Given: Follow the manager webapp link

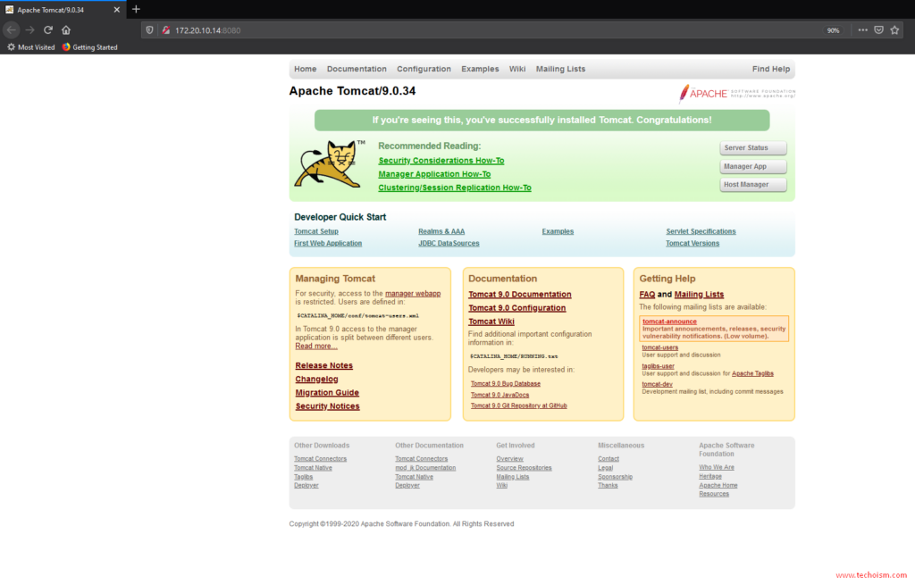Looking at the screenshot, I should (x=413, y=293).
